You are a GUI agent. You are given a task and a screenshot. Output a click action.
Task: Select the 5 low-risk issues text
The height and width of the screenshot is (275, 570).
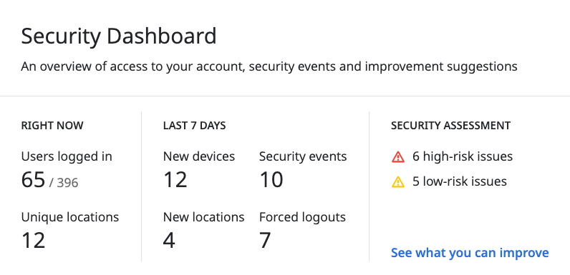(460, 181)
